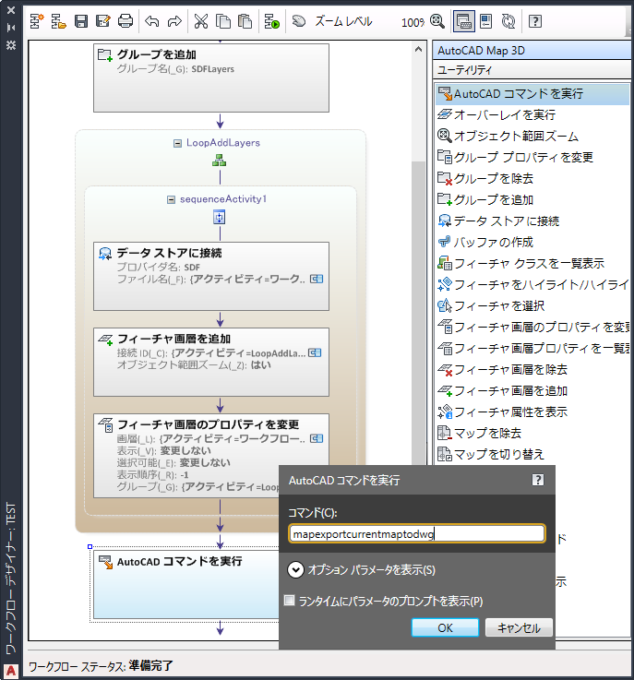Open file name binding for data store connection

317,279
